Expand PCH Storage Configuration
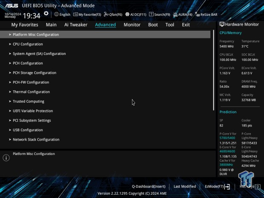 (x=34, y=73)
